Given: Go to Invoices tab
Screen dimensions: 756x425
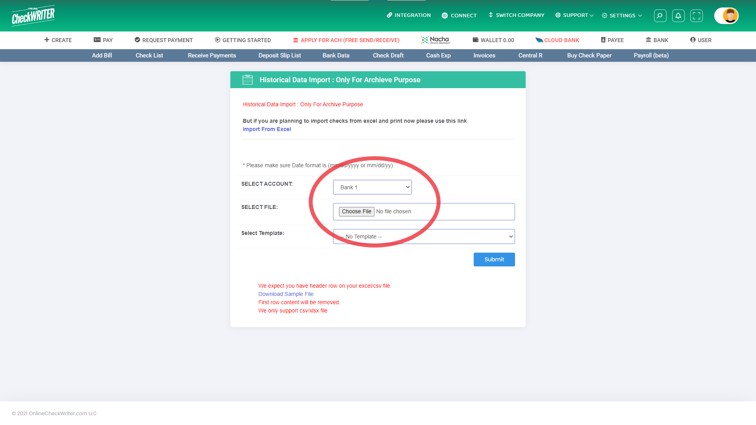Looking at the screenshot, I should (484, 55).
